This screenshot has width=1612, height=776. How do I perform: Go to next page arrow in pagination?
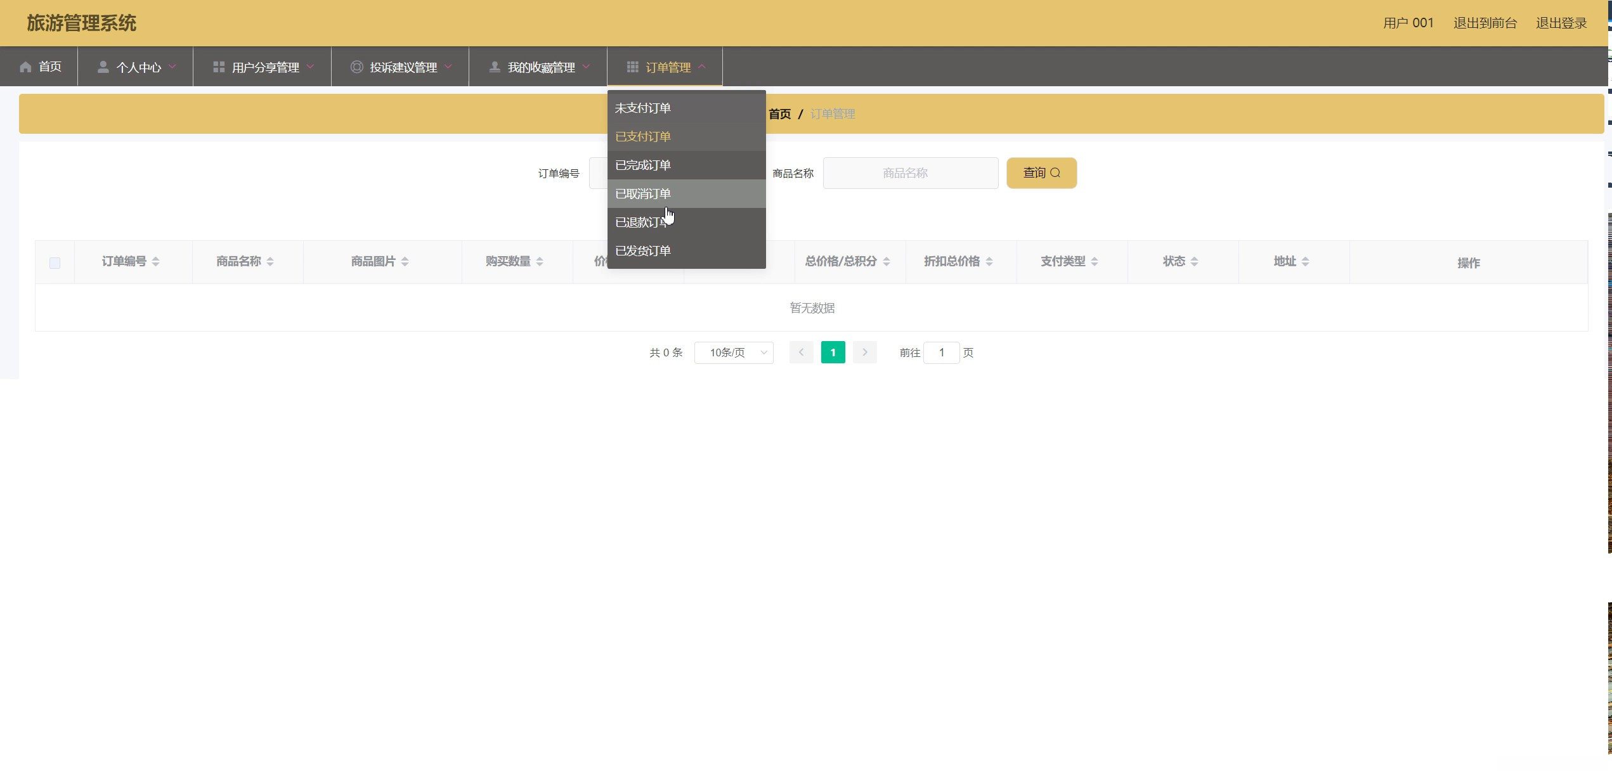(x=864, y=352)
